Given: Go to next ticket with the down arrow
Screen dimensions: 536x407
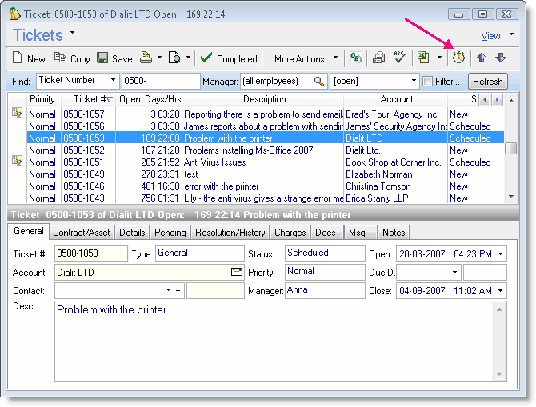Looking at the screenshot, I should [500, 58].
